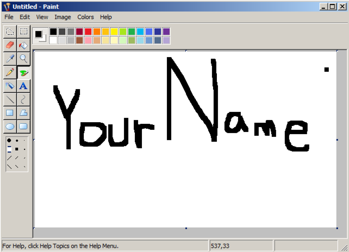Choose the Fill With Color bucket tool
The width and height of the screenshot is (349, 252).
tap(23, 45)
